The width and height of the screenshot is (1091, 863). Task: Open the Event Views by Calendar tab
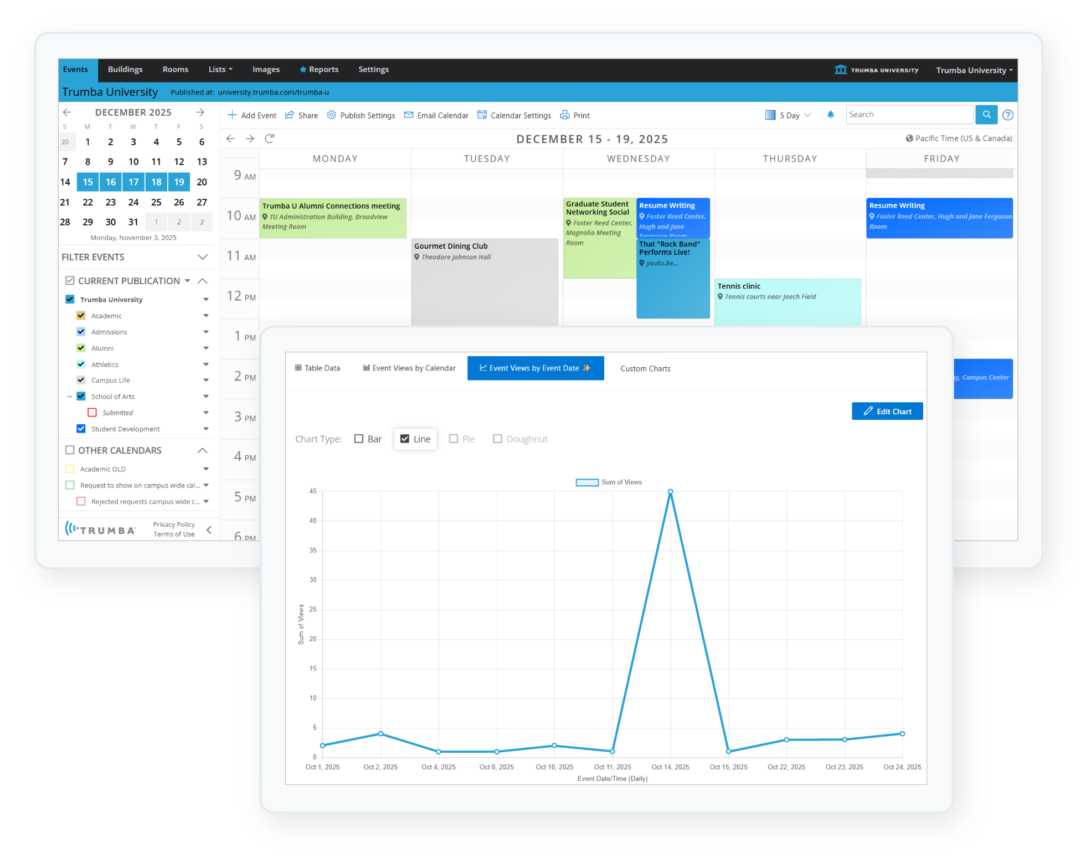tap(409, 368)
